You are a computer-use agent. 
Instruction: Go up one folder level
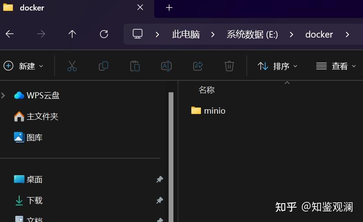pos(72,34)
